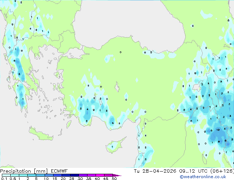Select the 30 to 35 mm legend swatch
This screenshot has width=234, height=180.
click(83, 175)
